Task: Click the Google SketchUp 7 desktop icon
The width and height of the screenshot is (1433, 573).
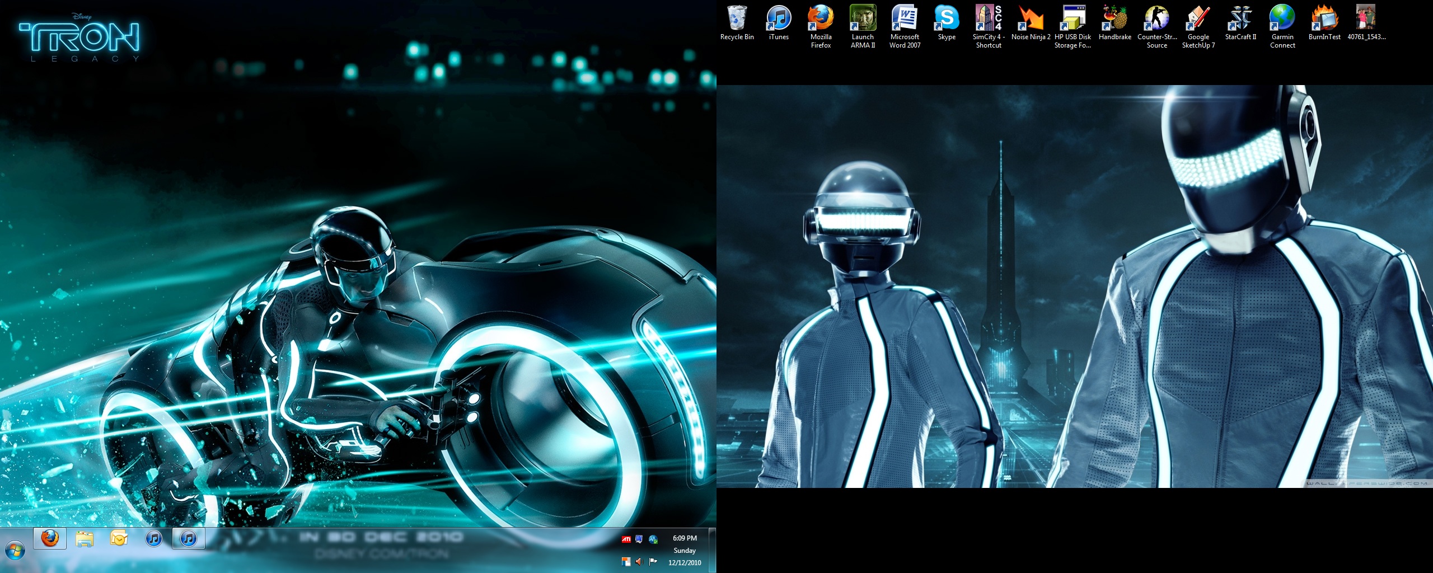Action: [x=1198, y=27]
